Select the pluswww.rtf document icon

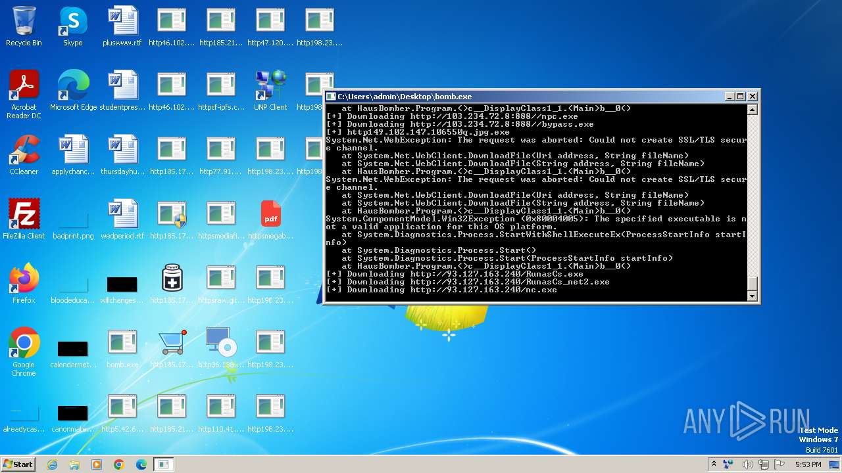(122, 27)
